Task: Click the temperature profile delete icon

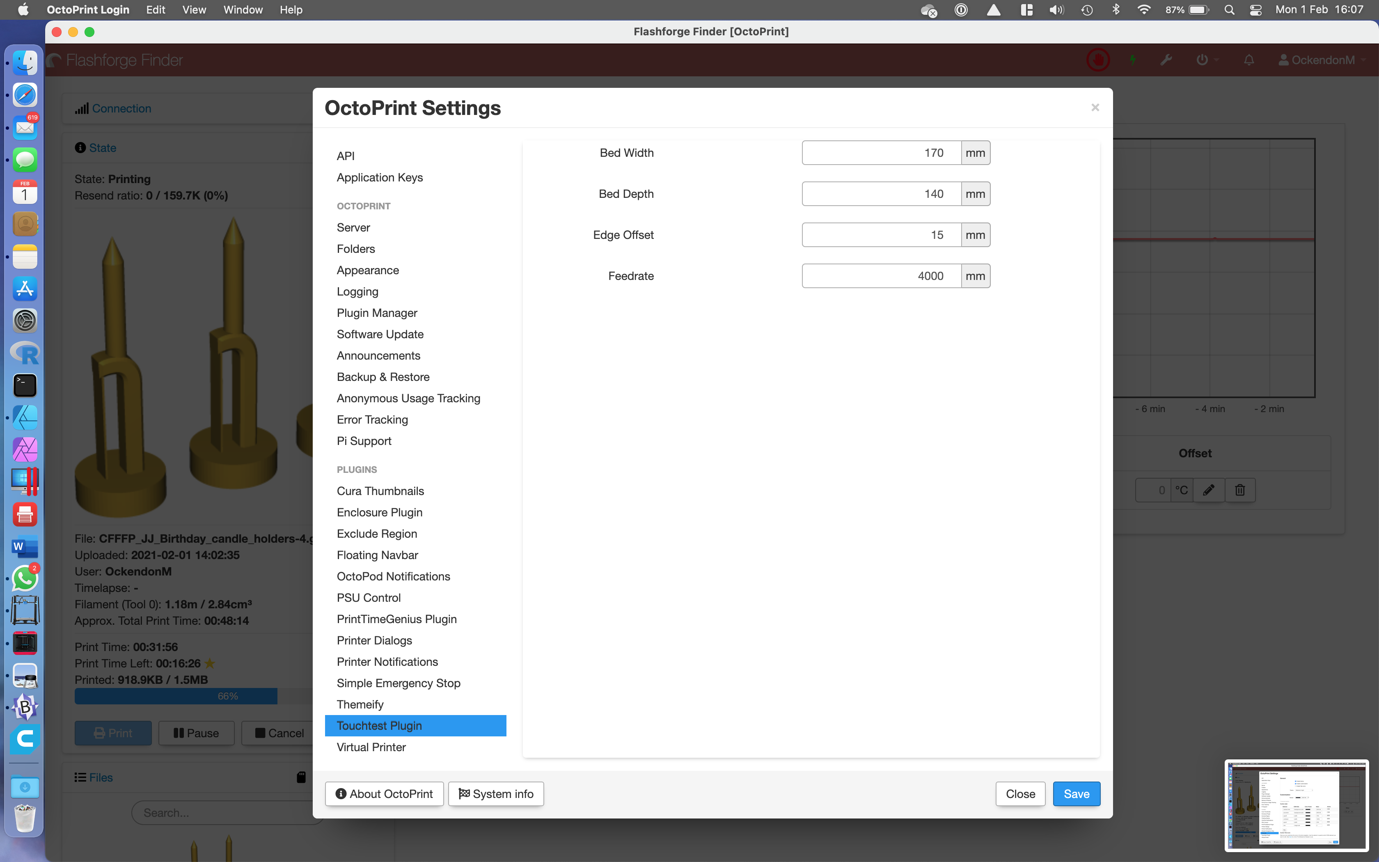Action: coord(1240,488)
